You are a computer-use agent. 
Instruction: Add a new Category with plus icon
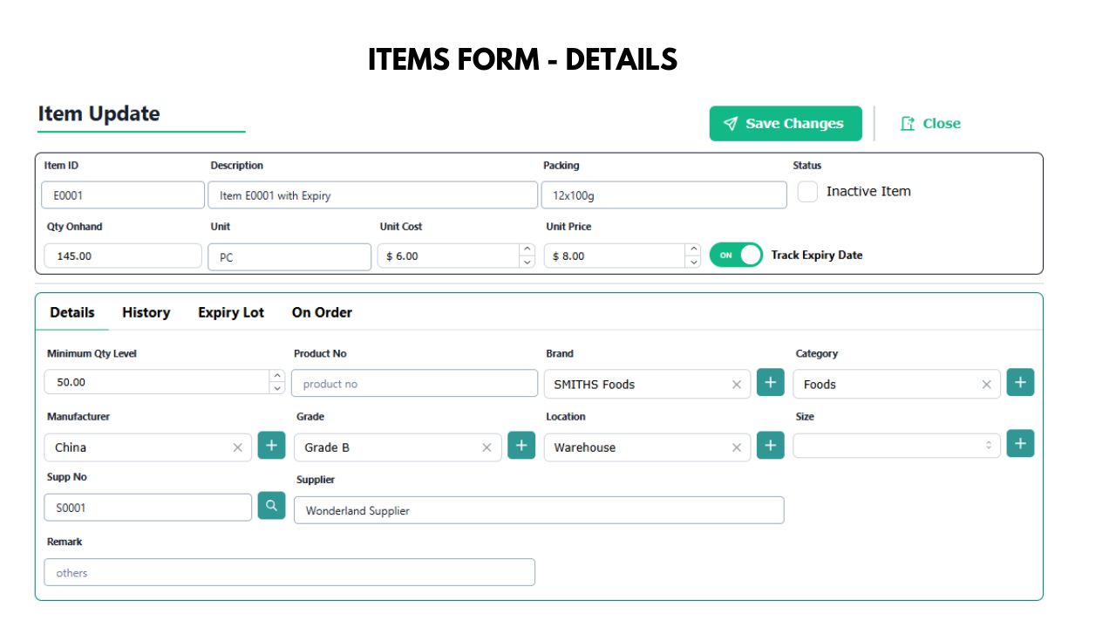1020,382
